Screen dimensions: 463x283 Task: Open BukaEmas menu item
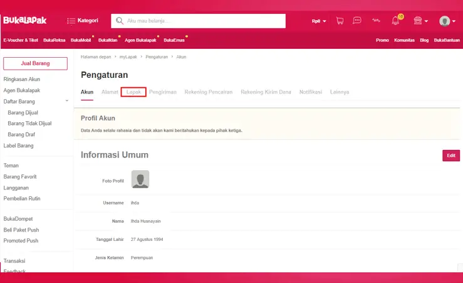[174, 40]
